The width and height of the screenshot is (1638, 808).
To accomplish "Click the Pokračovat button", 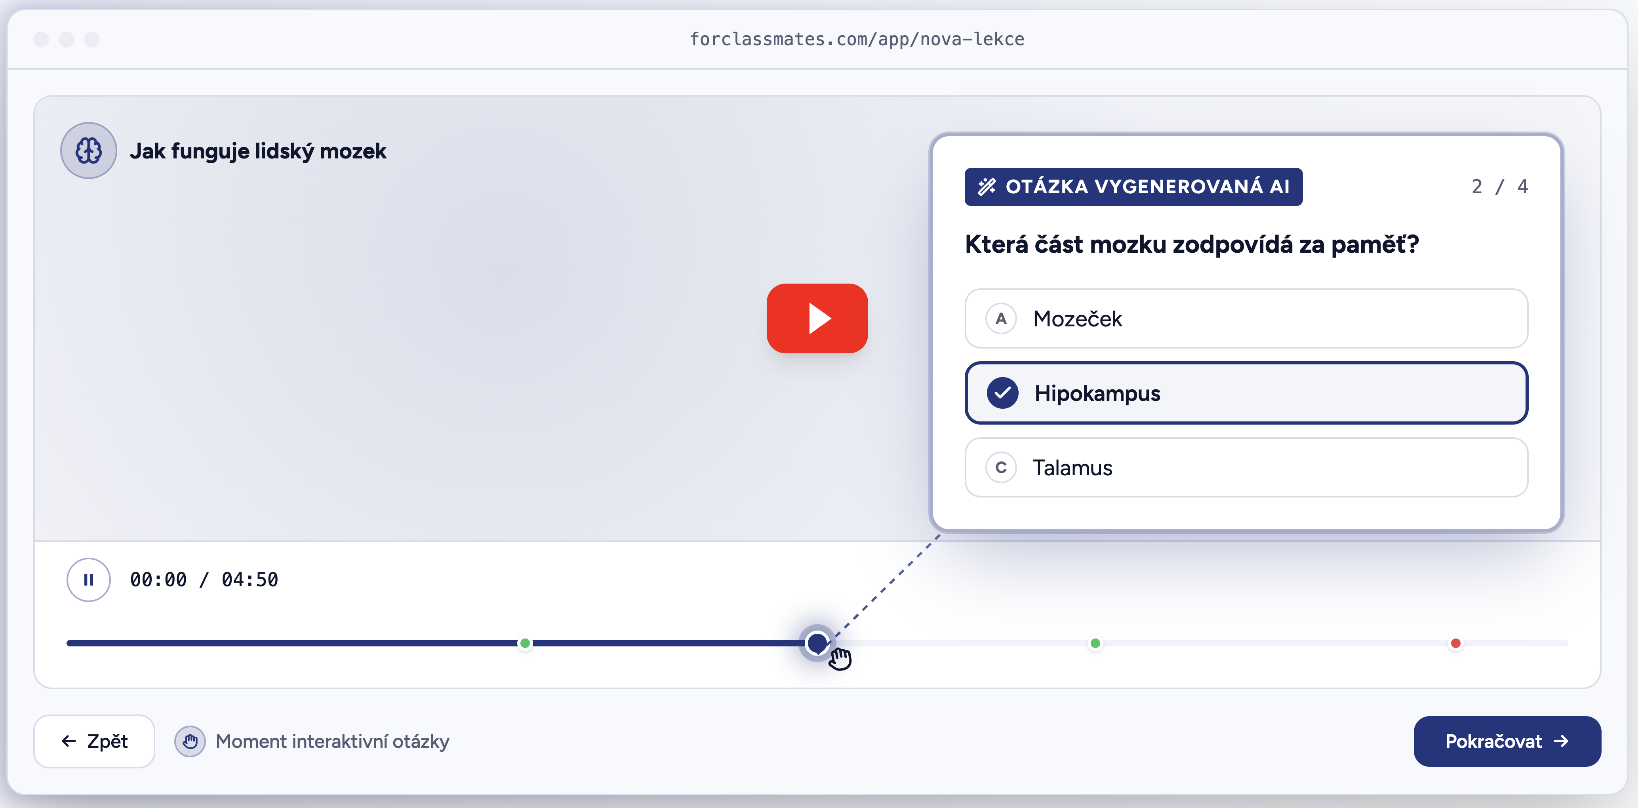I will point(1507,741).
